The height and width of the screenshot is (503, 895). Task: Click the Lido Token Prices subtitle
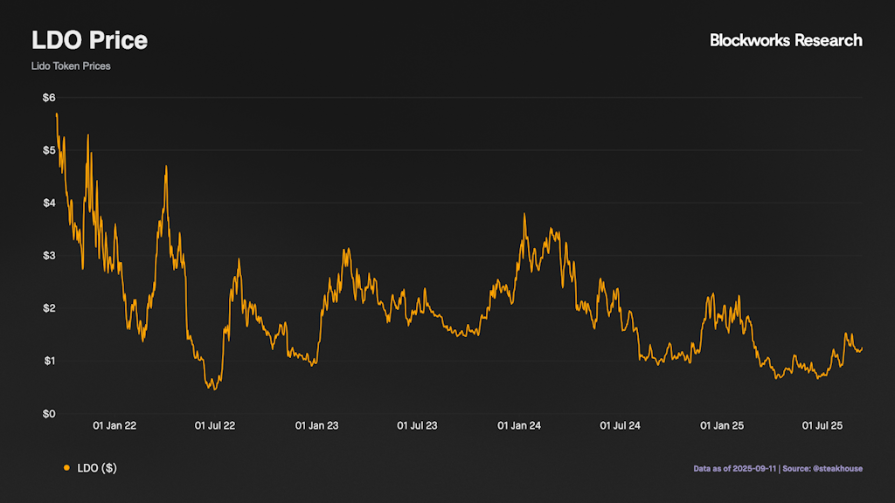(71, 66)
